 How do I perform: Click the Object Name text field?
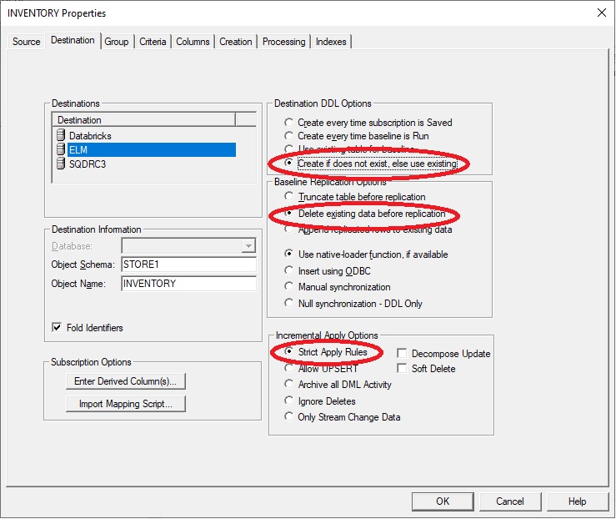pyautogui.click(x=188, y=284)
